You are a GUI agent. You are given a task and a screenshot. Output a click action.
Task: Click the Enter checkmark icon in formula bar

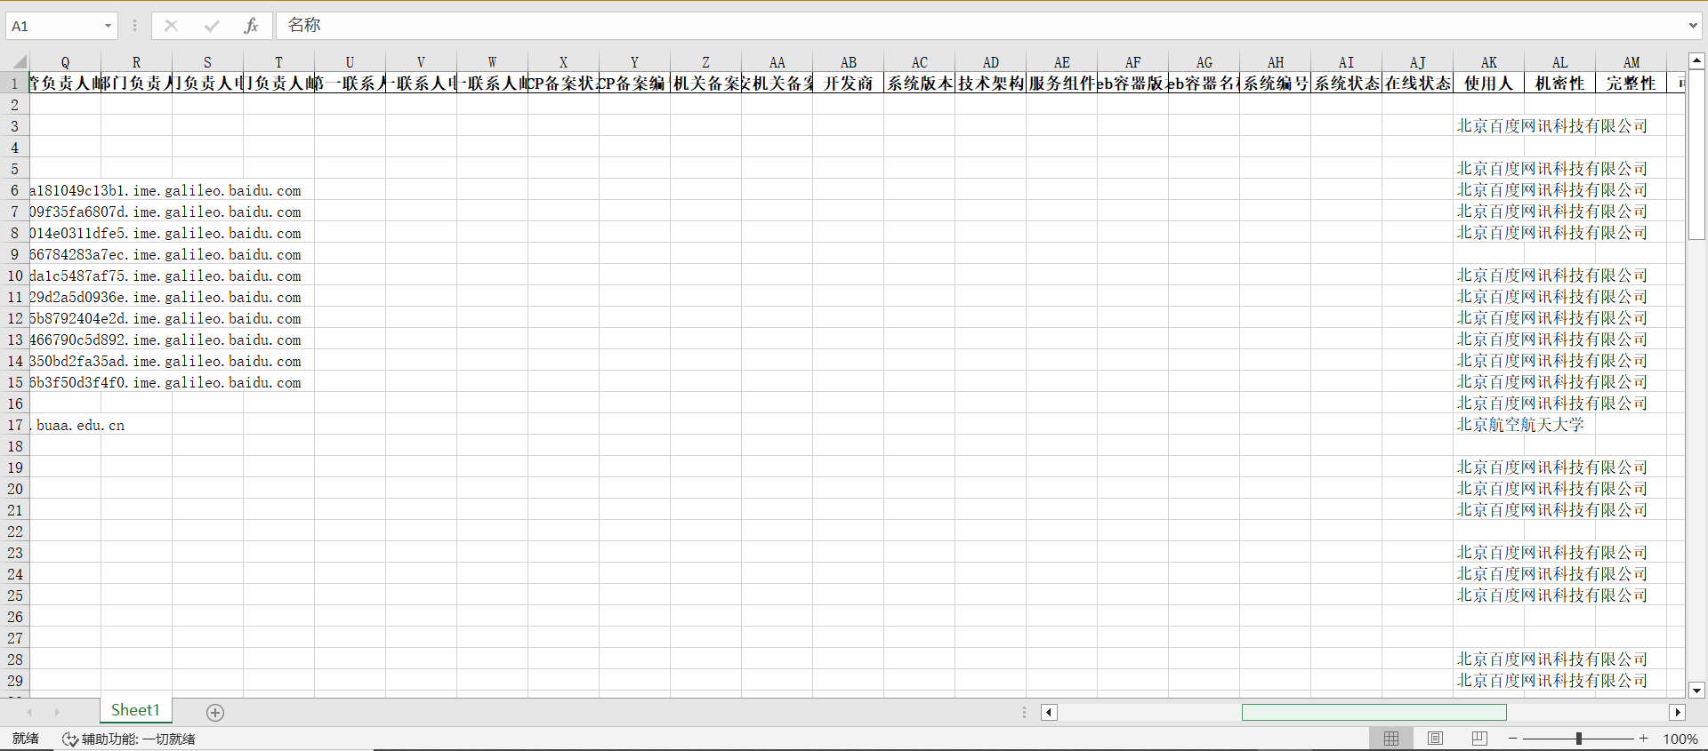[212, 26]
